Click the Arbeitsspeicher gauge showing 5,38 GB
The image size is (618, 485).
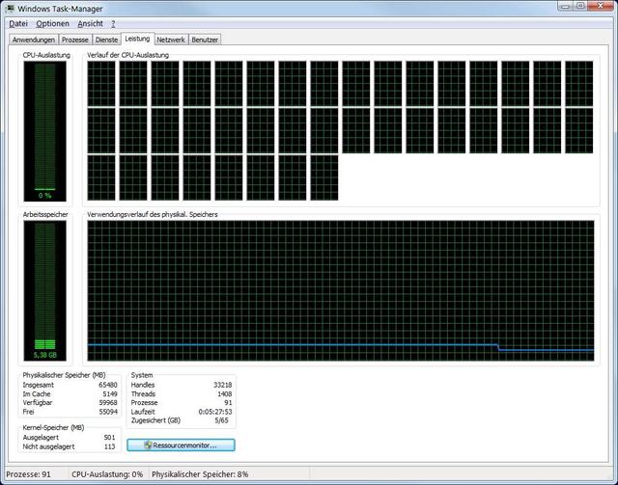tap(44, 289)
